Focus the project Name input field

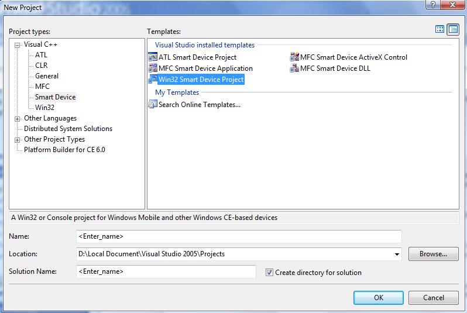[239, 236]
